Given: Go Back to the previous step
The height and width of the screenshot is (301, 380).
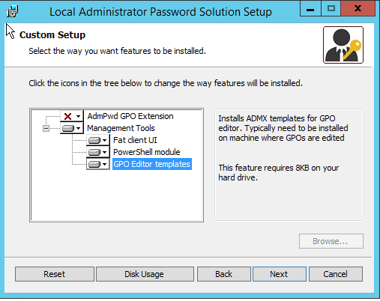Looking at the screenshot, I should (x=224, y=274).
